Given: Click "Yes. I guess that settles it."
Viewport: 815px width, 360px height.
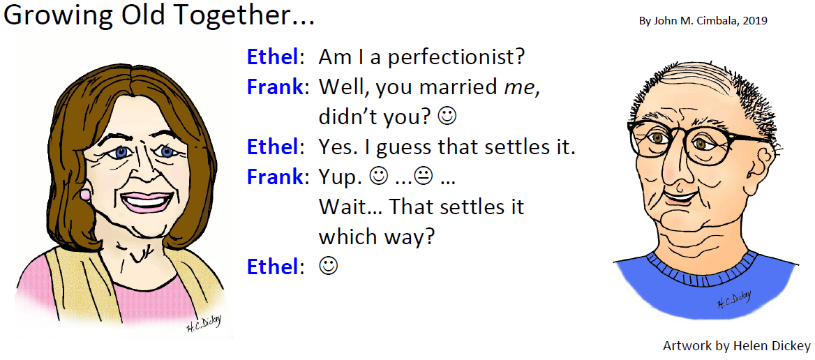Looking at the screenshot, I should pos(447,147).
